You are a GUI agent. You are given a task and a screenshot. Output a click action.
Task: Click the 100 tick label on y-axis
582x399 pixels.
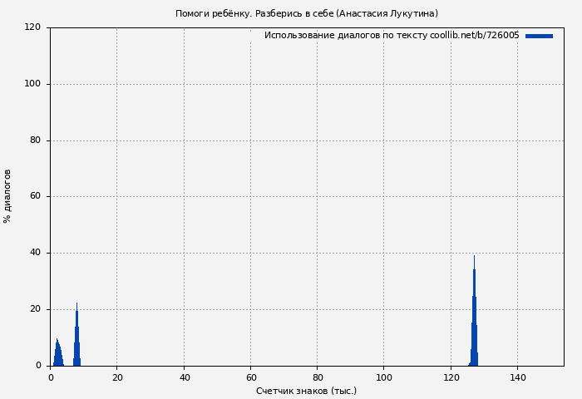point(32,84)
